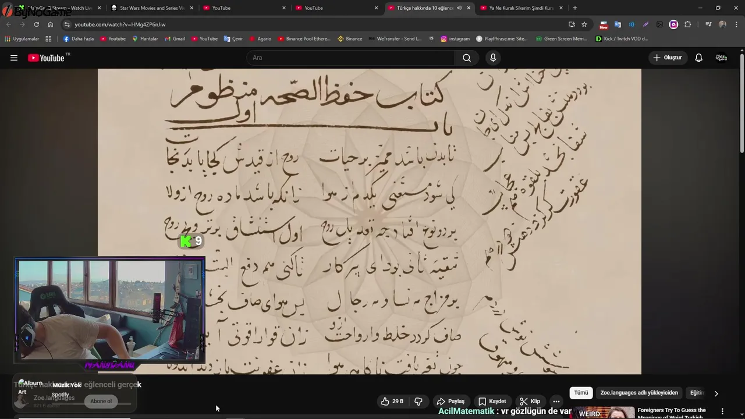Subscribe with Abone ol button
Screen dimensions: 745x419
tap(101, 401)
